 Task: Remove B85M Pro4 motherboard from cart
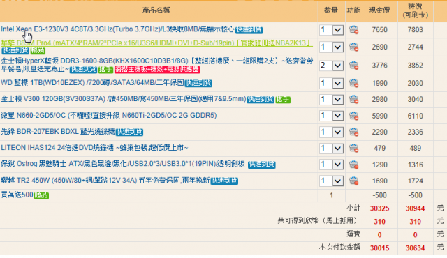click(354, 47)
